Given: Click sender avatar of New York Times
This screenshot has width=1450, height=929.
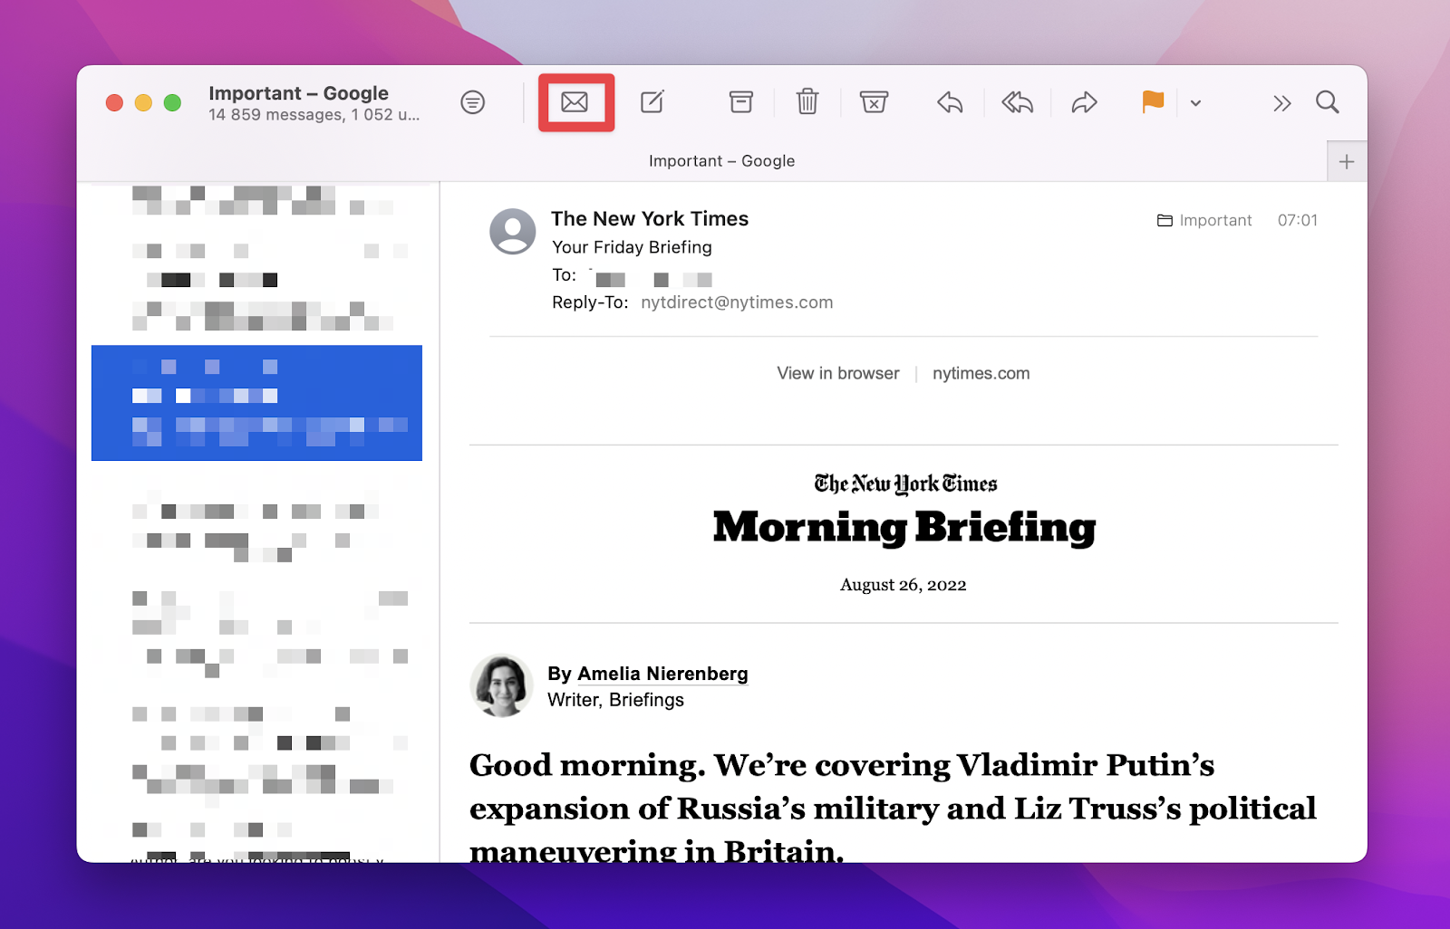Looking at the screenshot, I should pyautogui.click(x=513, y=232).
